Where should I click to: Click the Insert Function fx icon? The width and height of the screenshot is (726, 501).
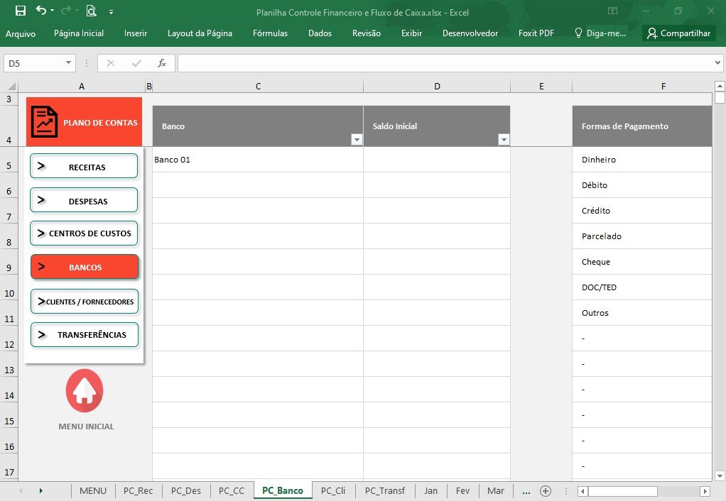click(x=161, y=63)
